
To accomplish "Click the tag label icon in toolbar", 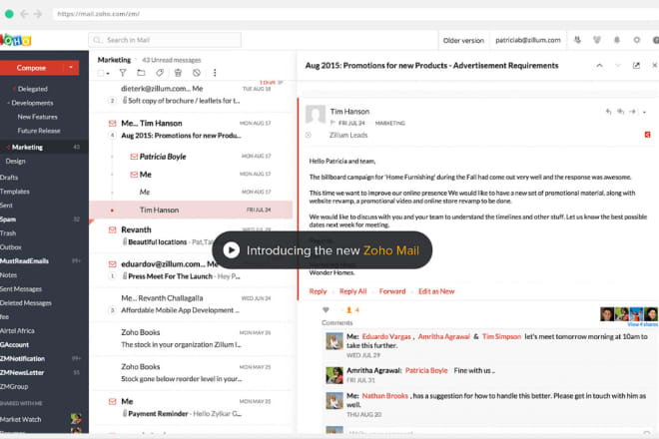I will (160, 73).
